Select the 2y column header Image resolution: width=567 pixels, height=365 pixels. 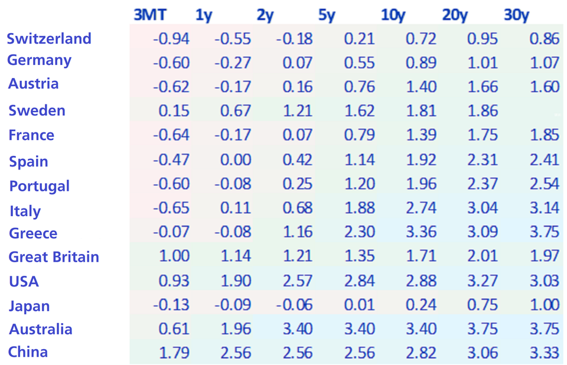click(x=266, y=15)
